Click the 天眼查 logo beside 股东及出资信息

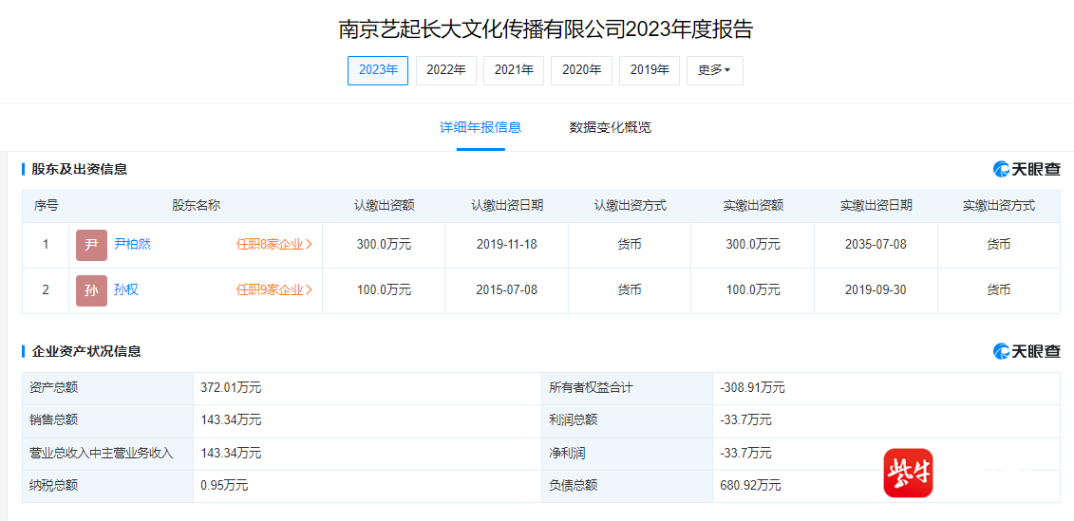pyautogui.click(x=1027, y=169)
